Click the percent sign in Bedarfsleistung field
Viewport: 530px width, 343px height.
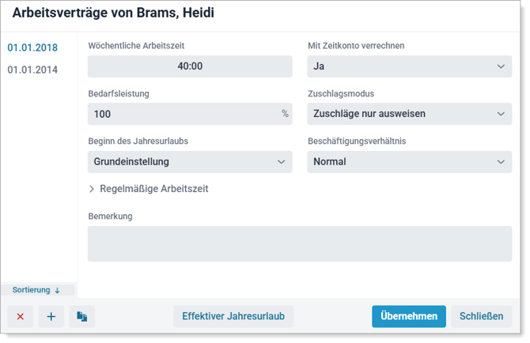[285, 114]
